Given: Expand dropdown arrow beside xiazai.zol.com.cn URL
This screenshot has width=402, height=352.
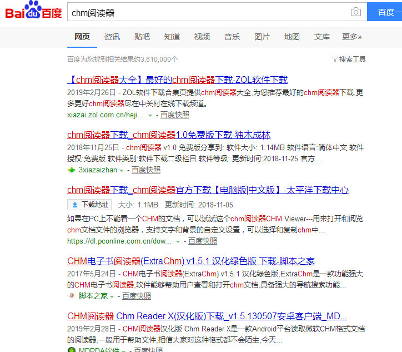Looking at the screenshot, I should [x=150, y=116].
